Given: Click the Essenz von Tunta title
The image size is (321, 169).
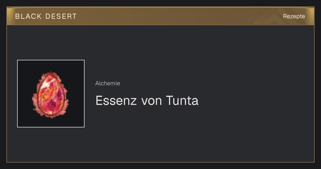Looking at the screenshot, I should pos(147,101).
